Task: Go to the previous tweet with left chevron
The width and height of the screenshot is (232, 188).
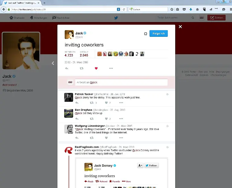Action: (53, 63)
